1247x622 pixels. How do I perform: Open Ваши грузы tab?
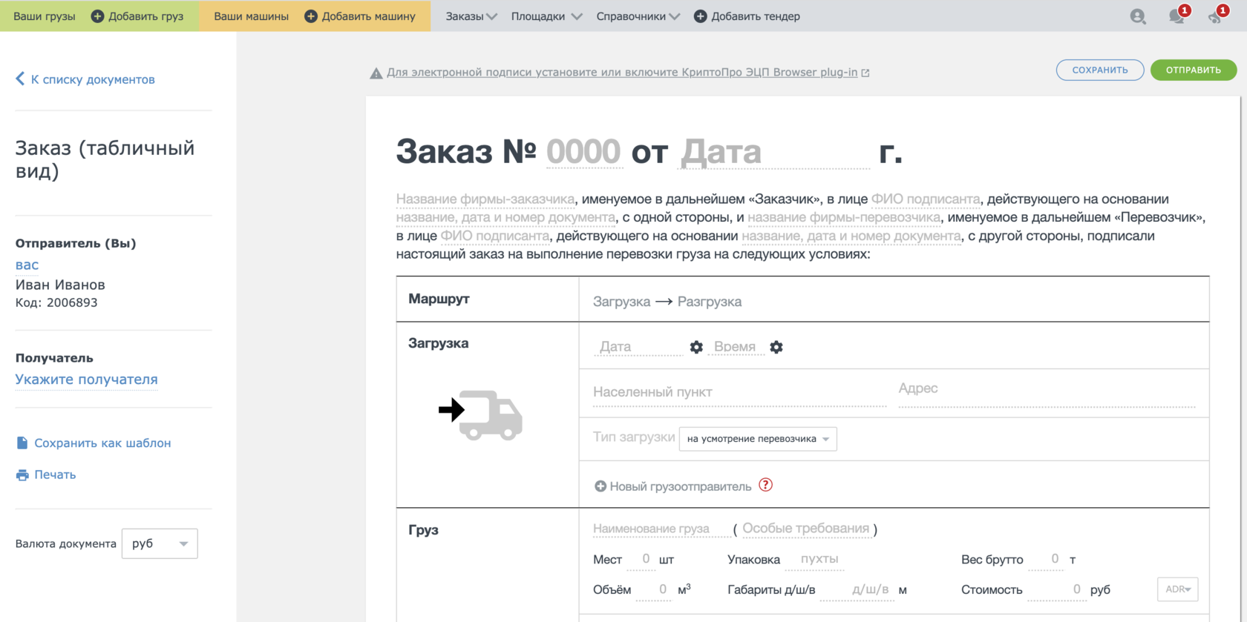click(45, 16)
